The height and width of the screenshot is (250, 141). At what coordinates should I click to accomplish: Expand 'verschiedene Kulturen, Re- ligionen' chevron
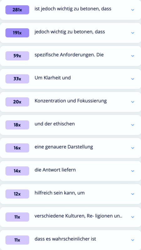[x=133, y=217]
